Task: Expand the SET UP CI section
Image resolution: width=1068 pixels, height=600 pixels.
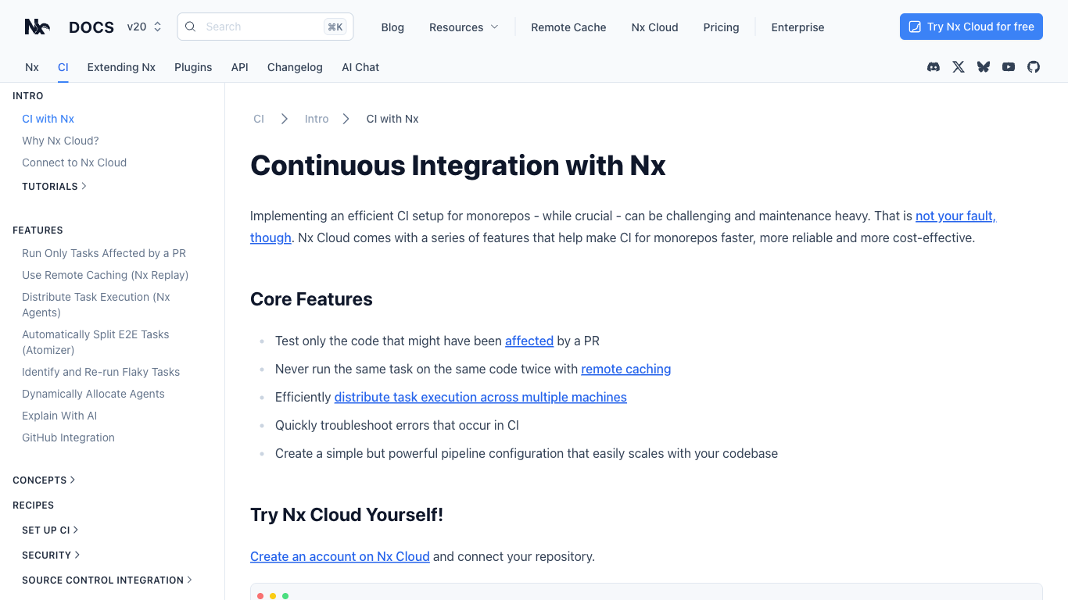Action: (x=51, y=530)
